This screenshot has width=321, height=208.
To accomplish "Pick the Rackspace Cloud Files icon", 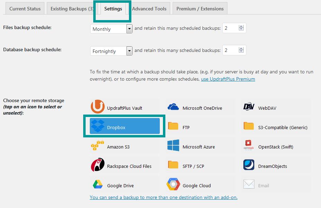I will 97,165.
